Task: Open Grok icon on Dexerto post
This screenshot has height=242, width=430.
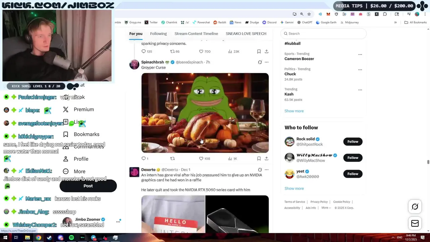Action: coord(260,170)
